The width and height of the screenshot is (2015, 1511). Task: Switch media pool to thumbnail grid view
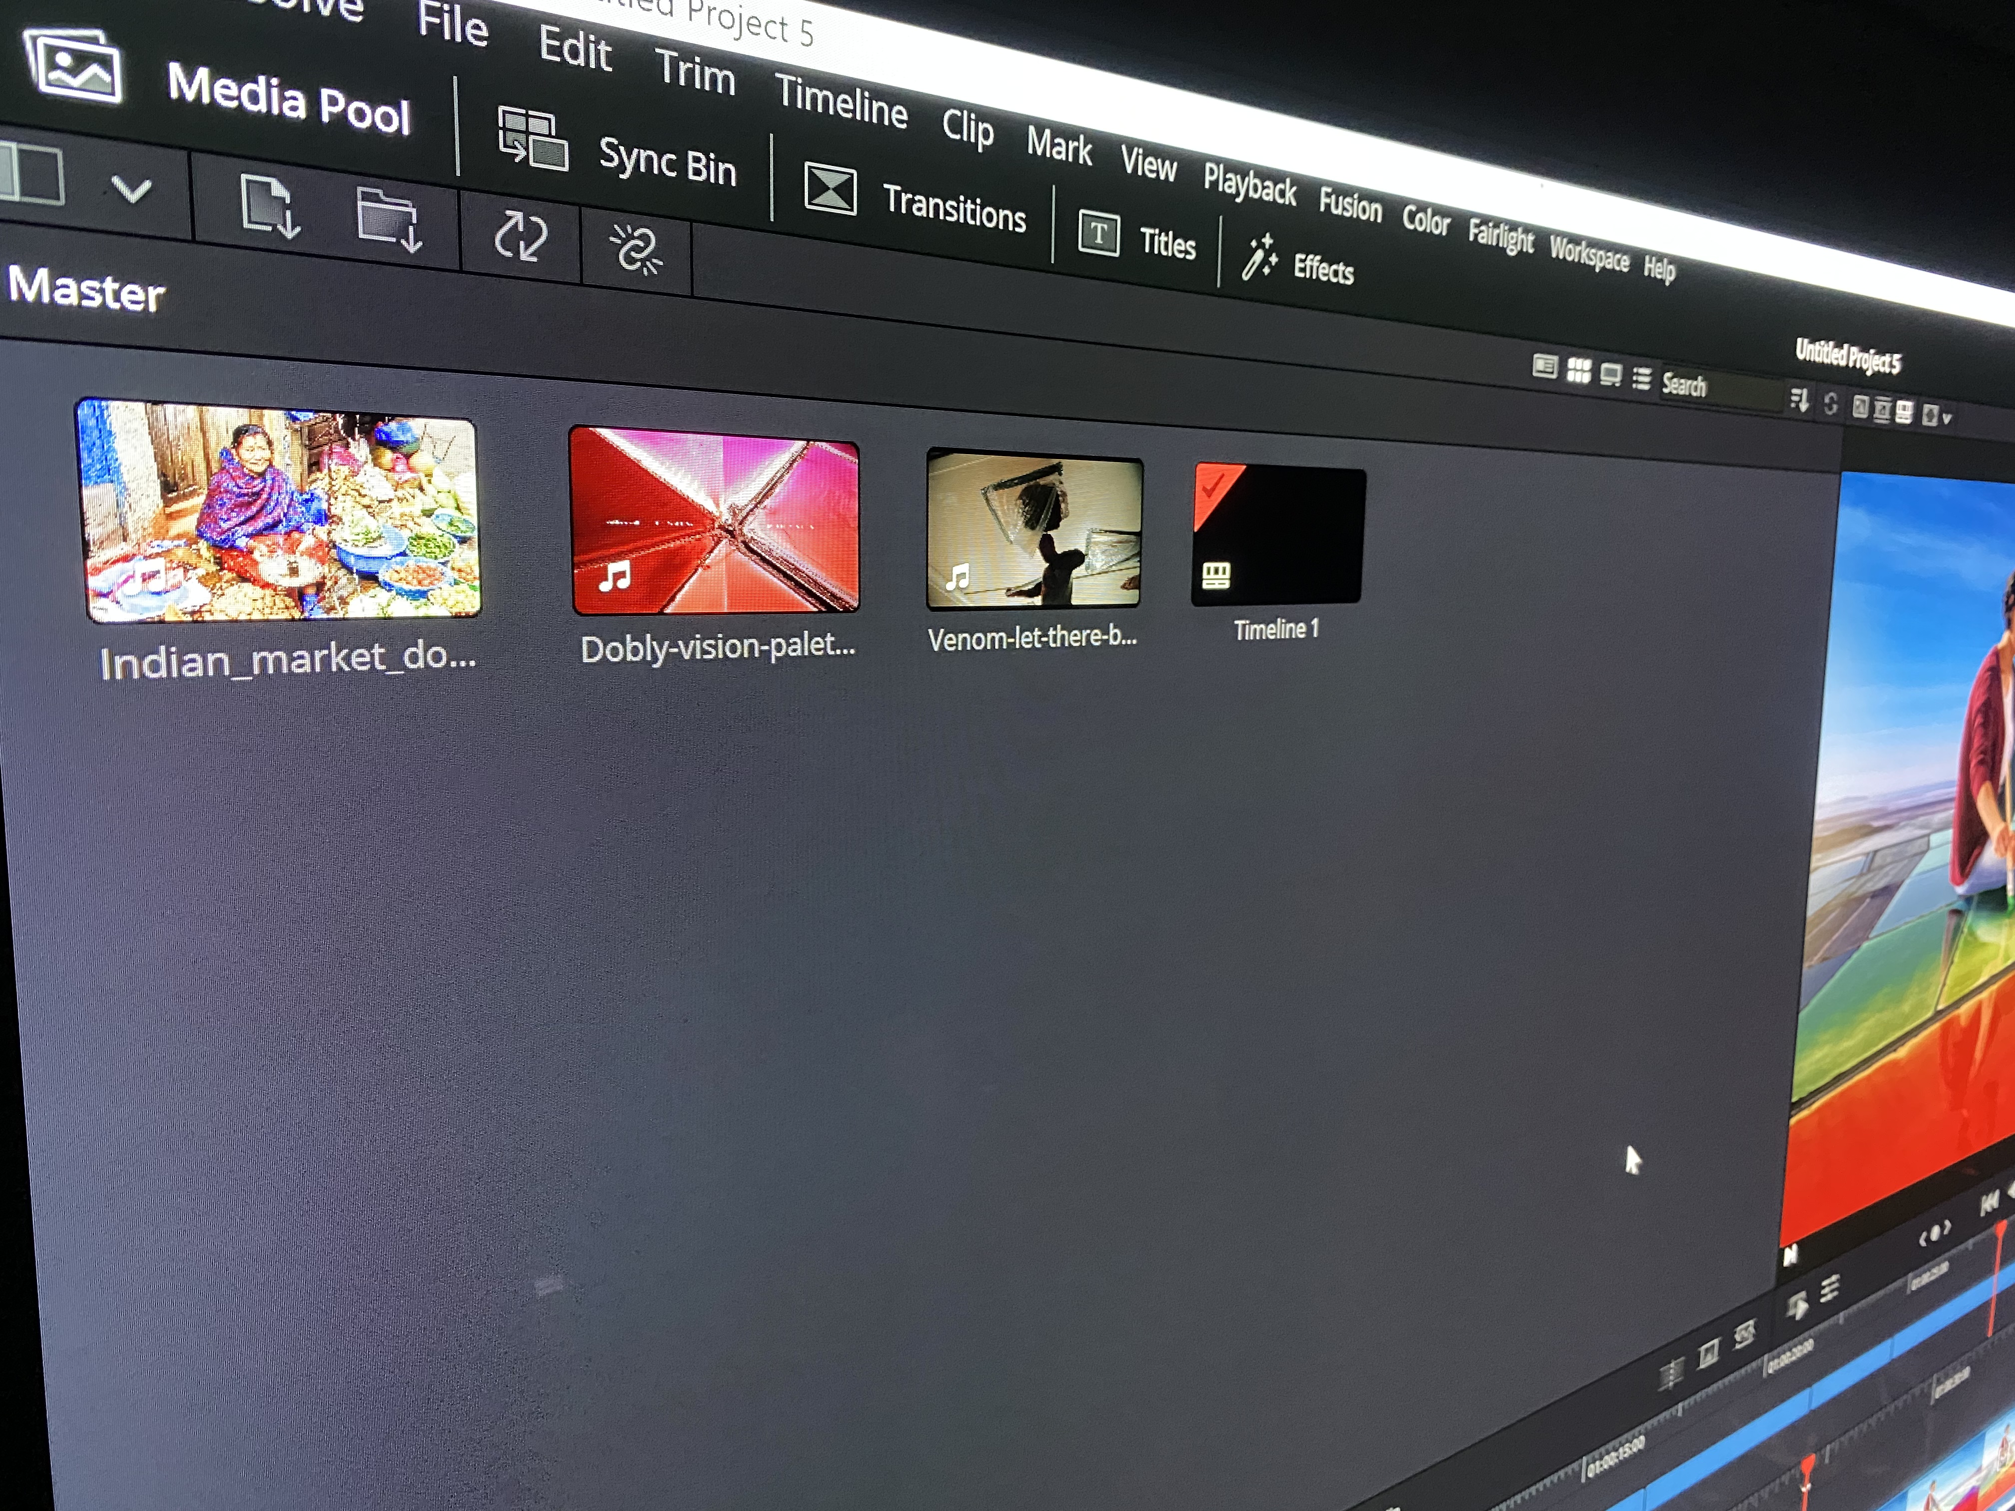pyautogui.click(x=1579, y=371)
